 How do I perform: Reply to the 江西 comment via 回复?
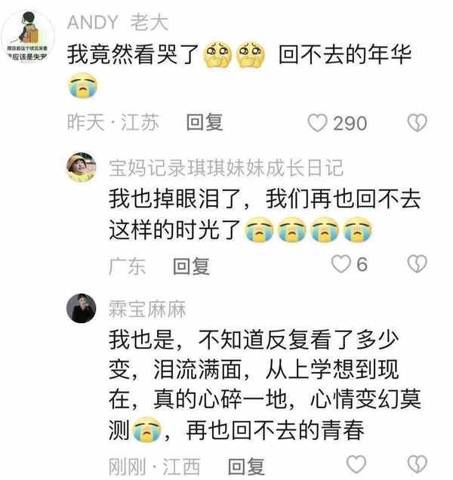point(246,466)
